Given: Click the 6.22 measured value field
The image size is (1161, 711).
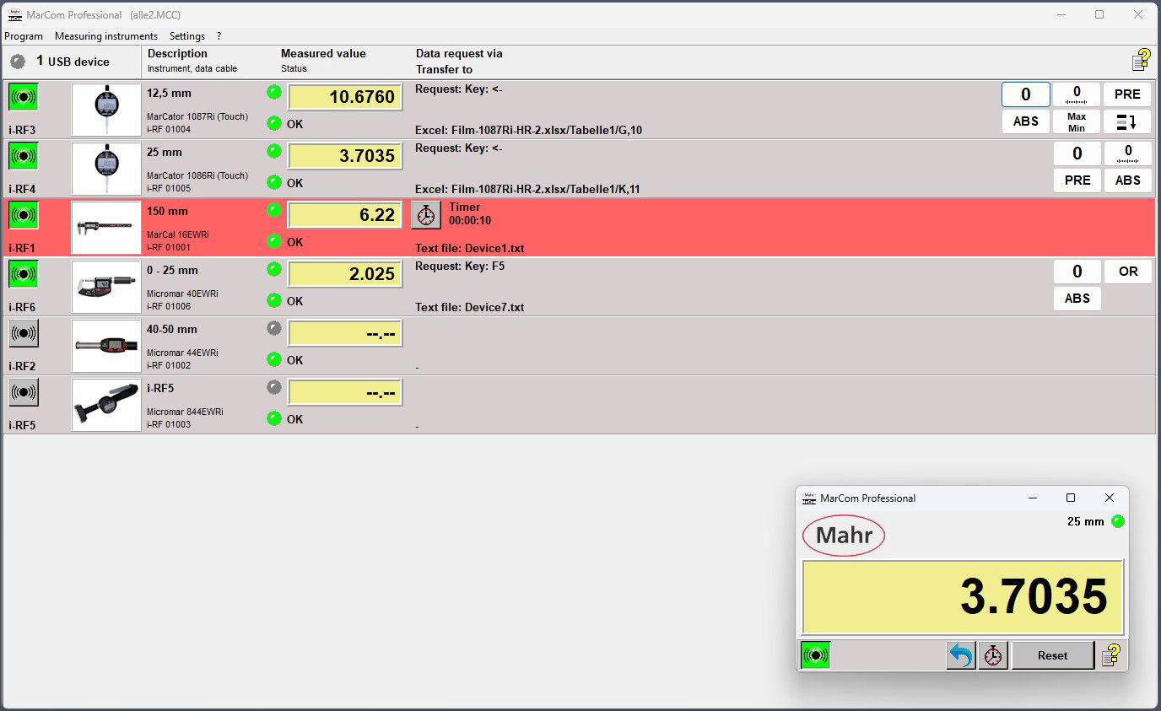Looking at the screenshot, I should [345, 215].
